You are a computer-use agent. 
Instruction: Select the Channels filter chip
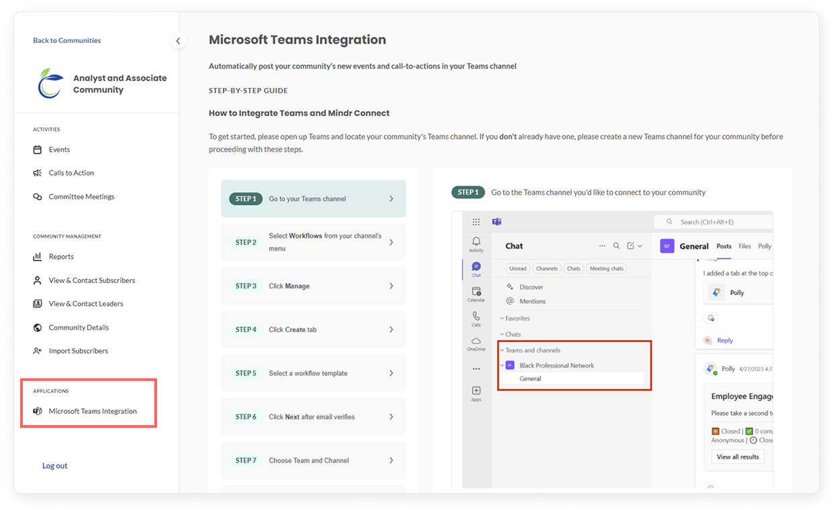point(547,268)
